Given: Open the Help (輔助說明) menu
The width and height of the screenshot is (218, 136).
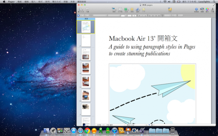Looking at the screenshot, I should pos(82,1).
